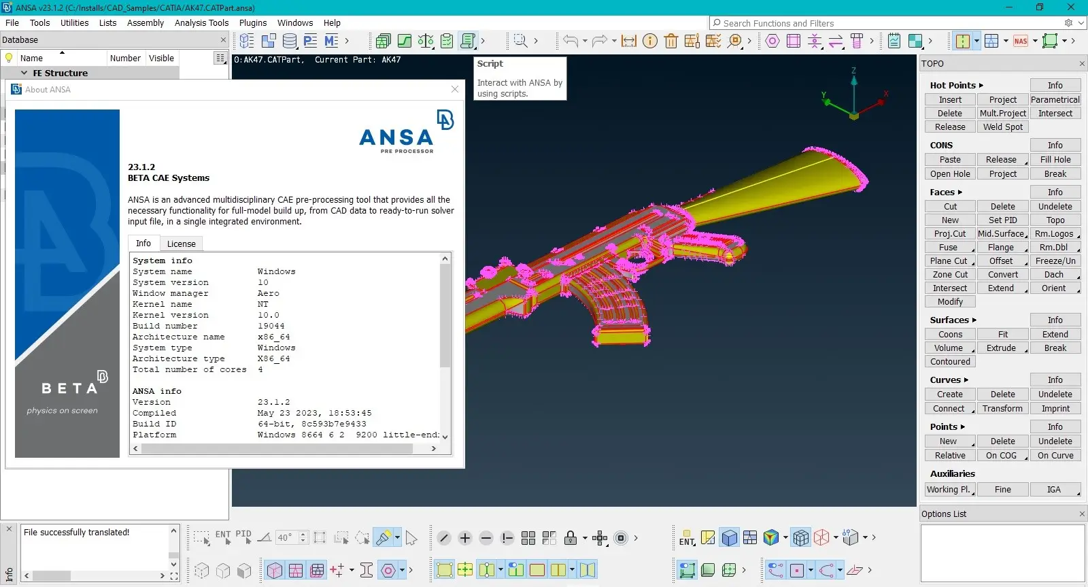Image resolution: width=1088 pixels, height=587 pixels.
Task: Click the Search Functions and Filters field
Action: 898,23
